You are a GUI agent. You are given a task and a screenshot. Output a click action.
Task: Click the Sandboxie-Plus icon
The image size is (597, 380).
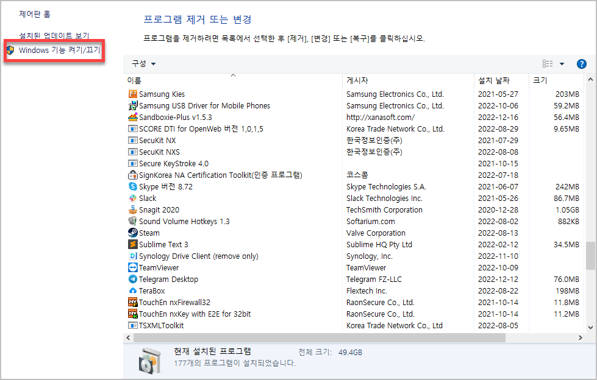[x=132, y=117]
